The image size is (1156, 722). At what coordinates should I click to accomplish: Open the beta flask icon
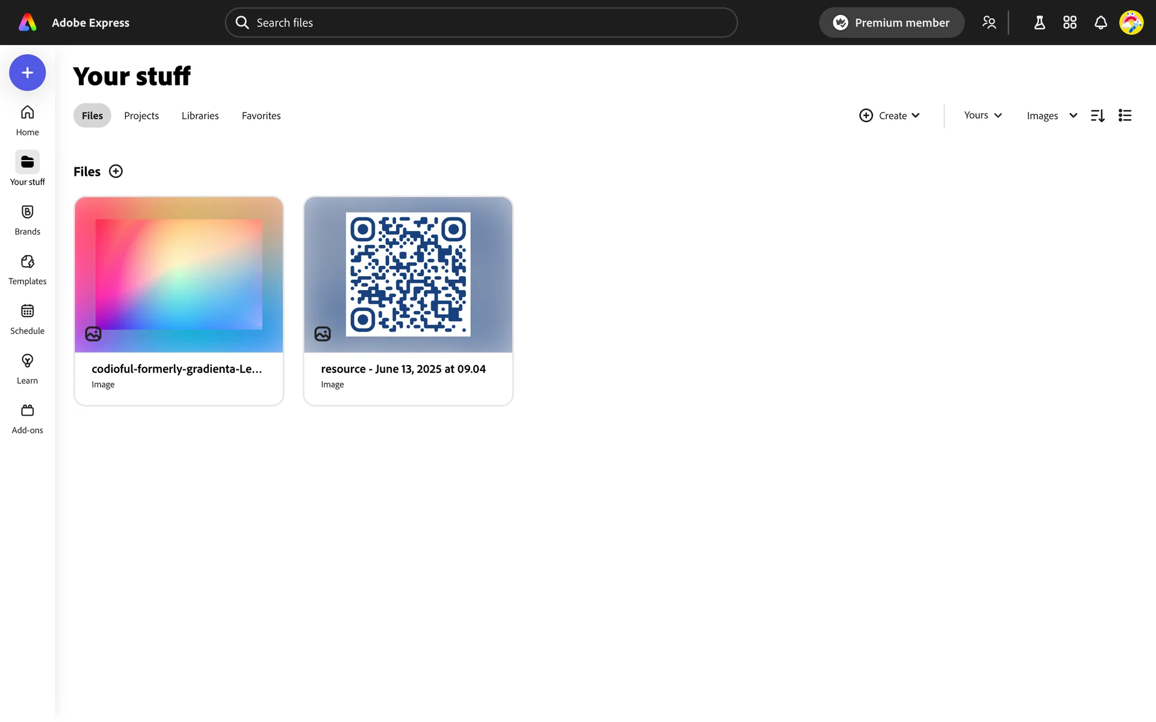coord(1039,23)
